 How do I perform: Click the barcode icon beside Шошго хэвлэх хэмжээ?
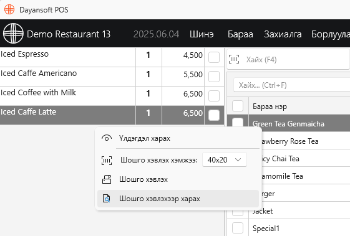[x=107, y=160]
